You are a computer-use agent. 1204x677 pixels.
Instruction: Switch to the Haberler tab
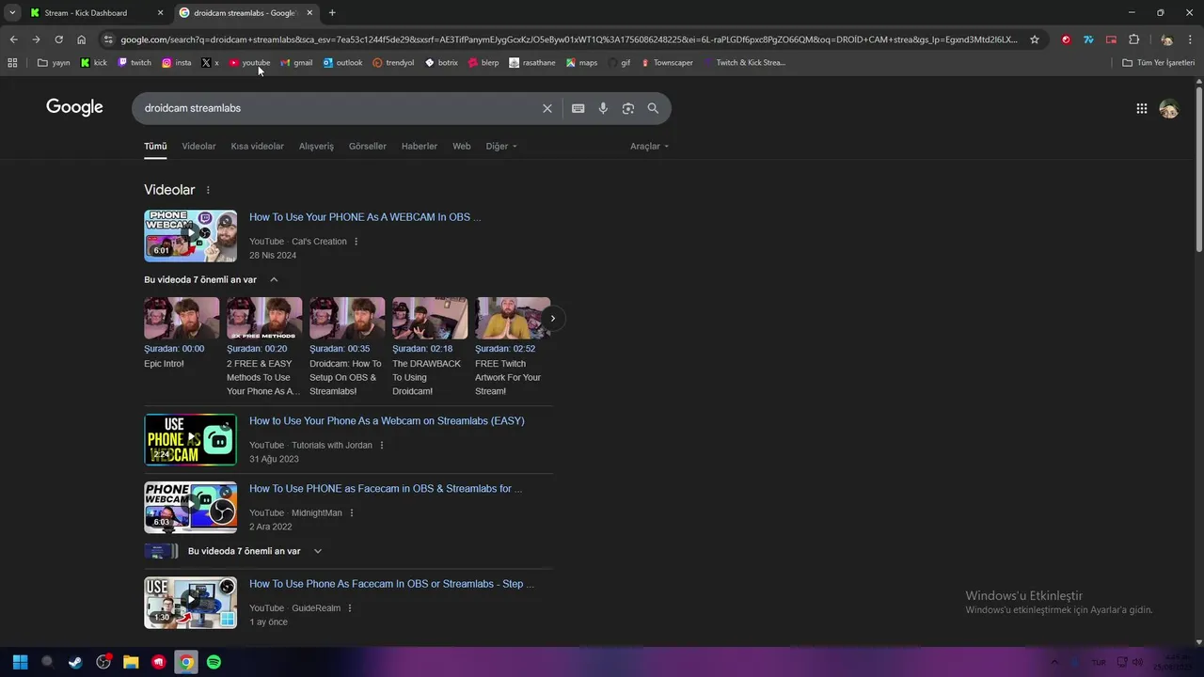420,147
